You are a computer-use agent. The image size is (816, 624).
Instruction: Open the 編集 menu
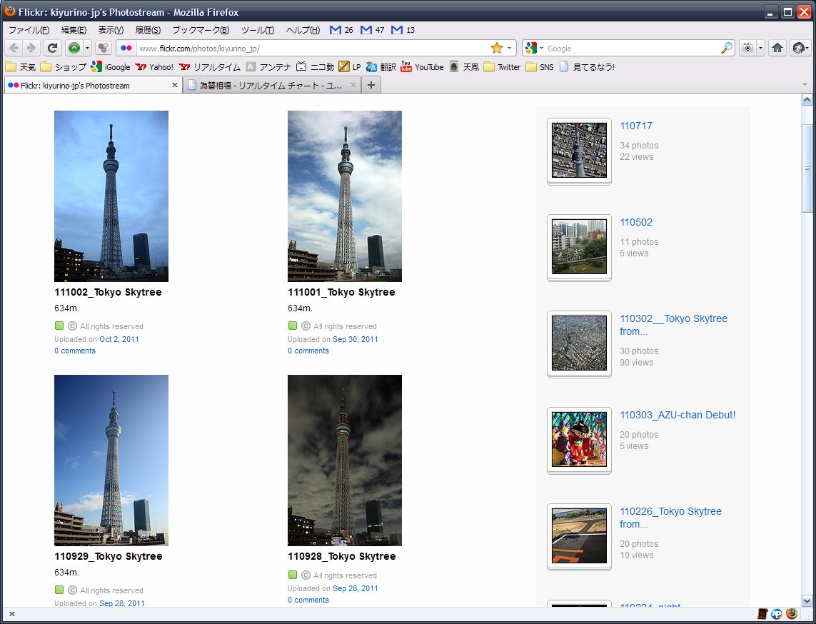[74, 30]
